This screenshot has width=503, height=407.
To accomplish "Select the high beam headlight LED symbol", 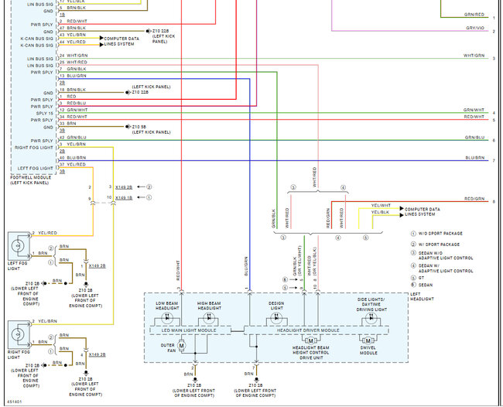I will coord(209,318).
